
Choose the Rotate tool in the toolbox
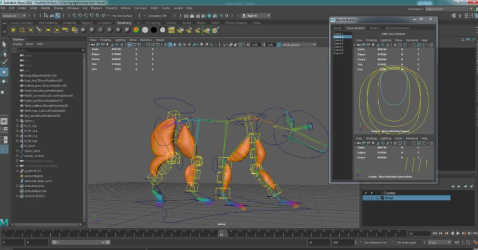click(4, 82)
